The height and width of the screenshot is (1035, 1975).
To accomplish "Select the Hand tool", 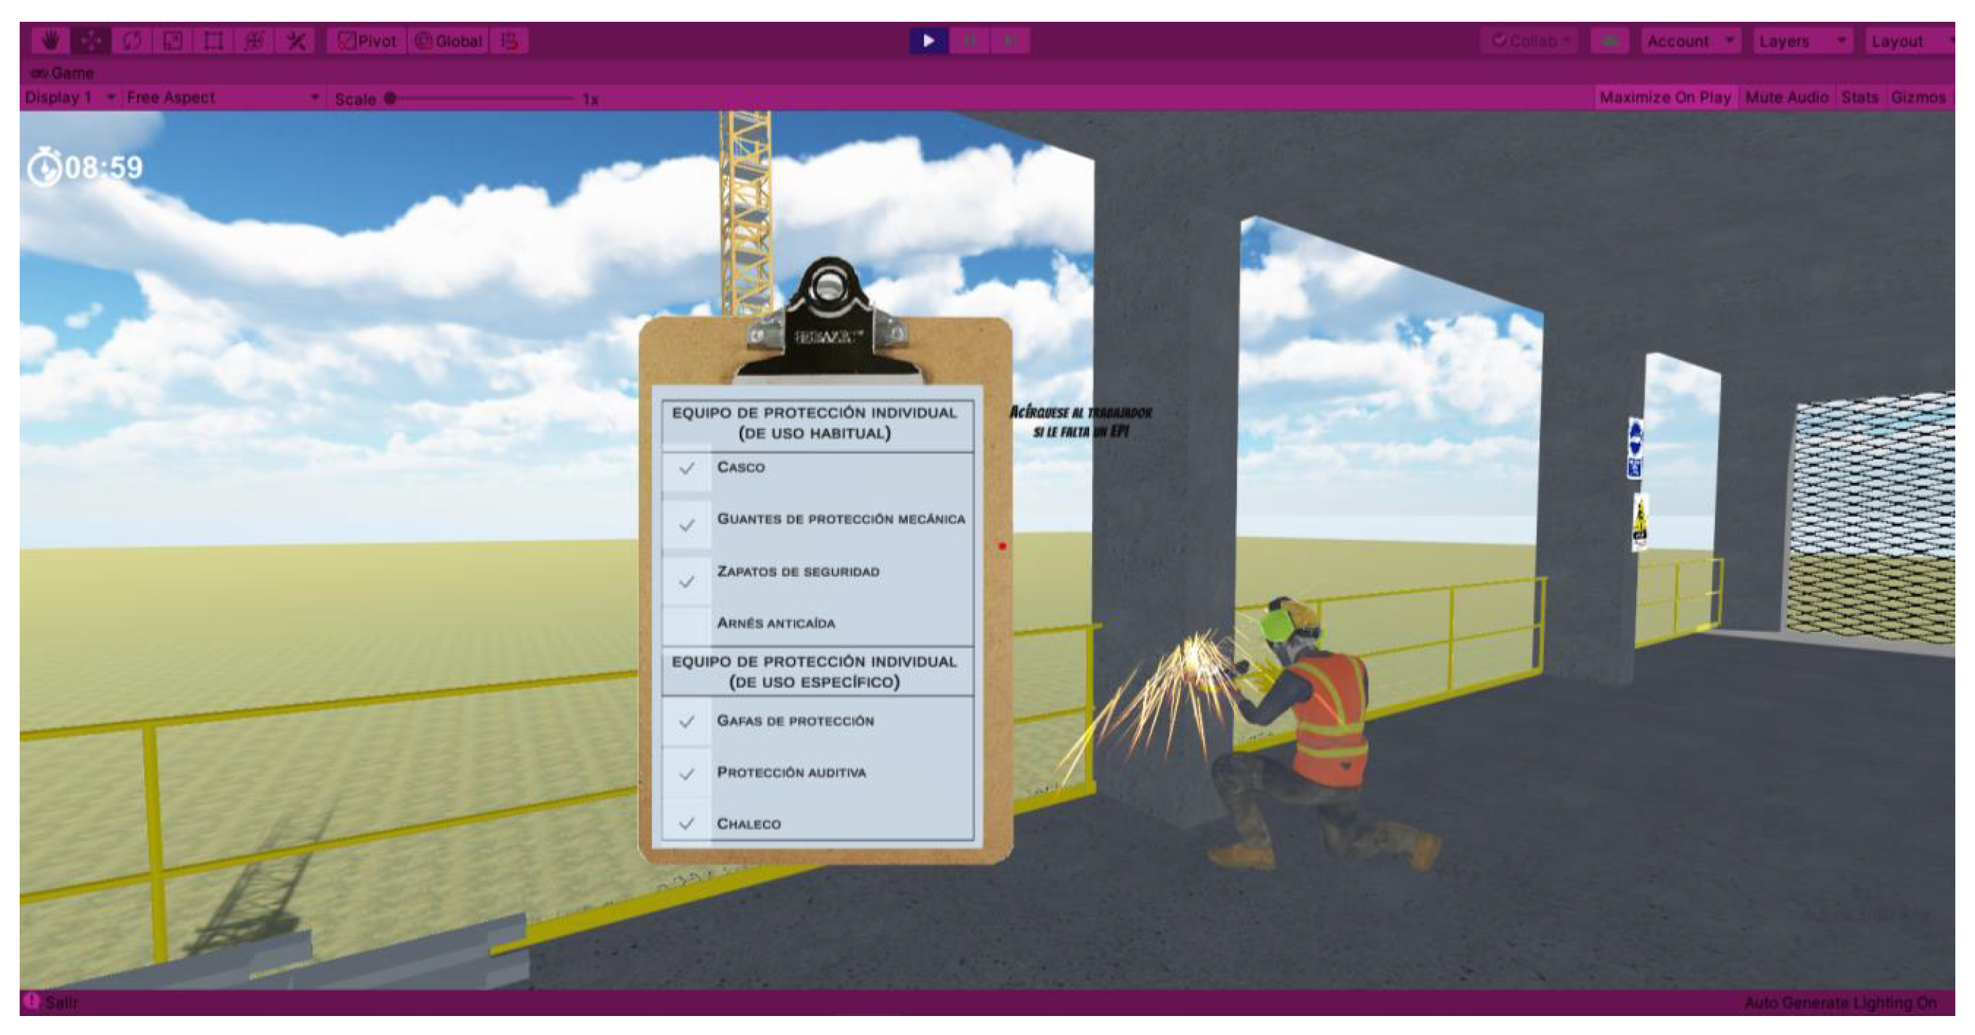I will [51, 41].
